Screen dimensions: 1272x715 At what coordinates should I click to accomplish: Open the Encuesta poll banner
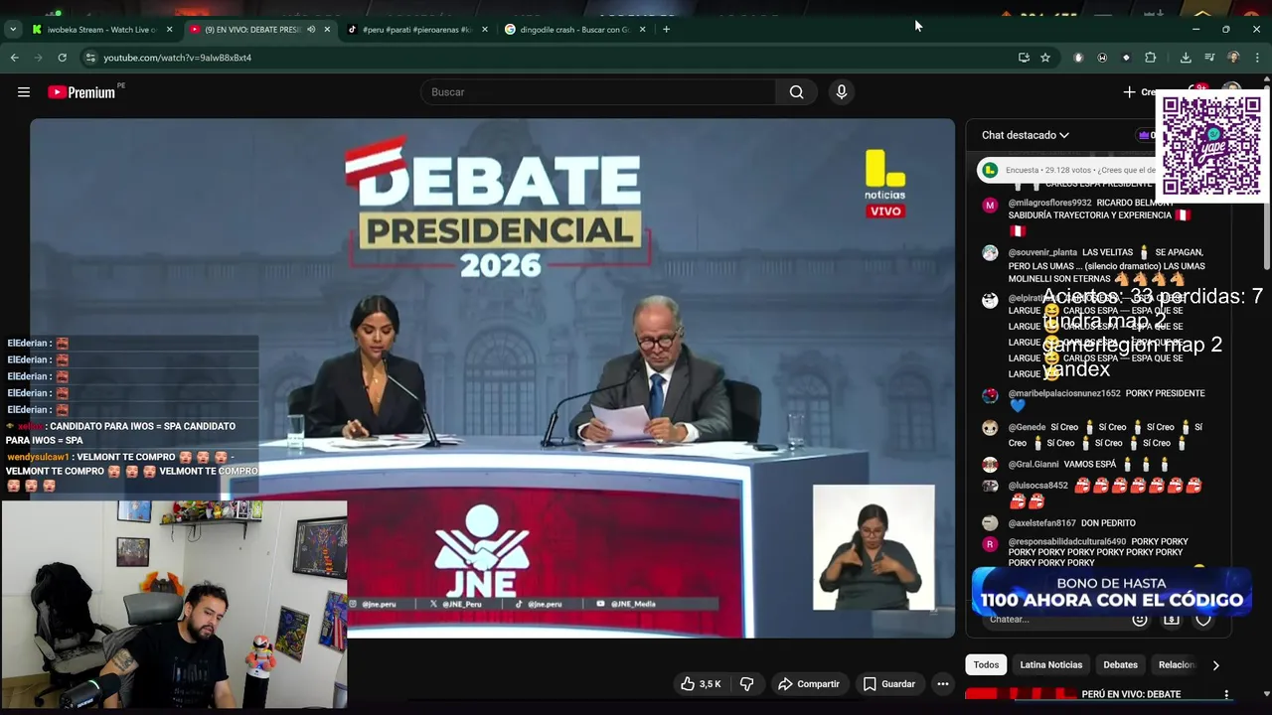tap(1068, 170)
